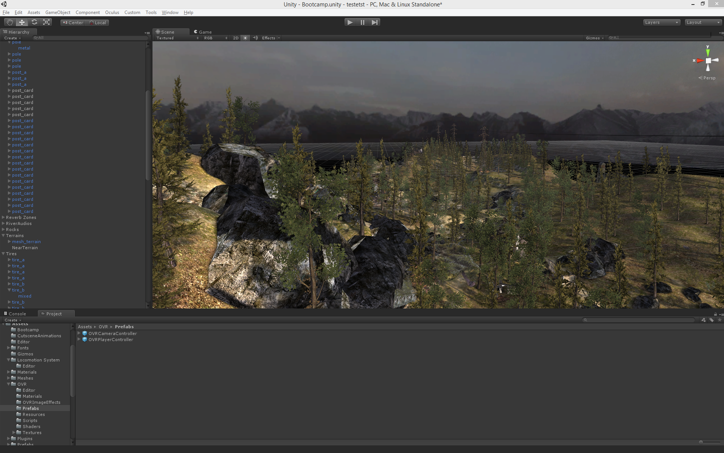Image resolution: width=724 pixels, height=453 pixels.
Task: Select the Rotate tool
Action: [34, 22]
